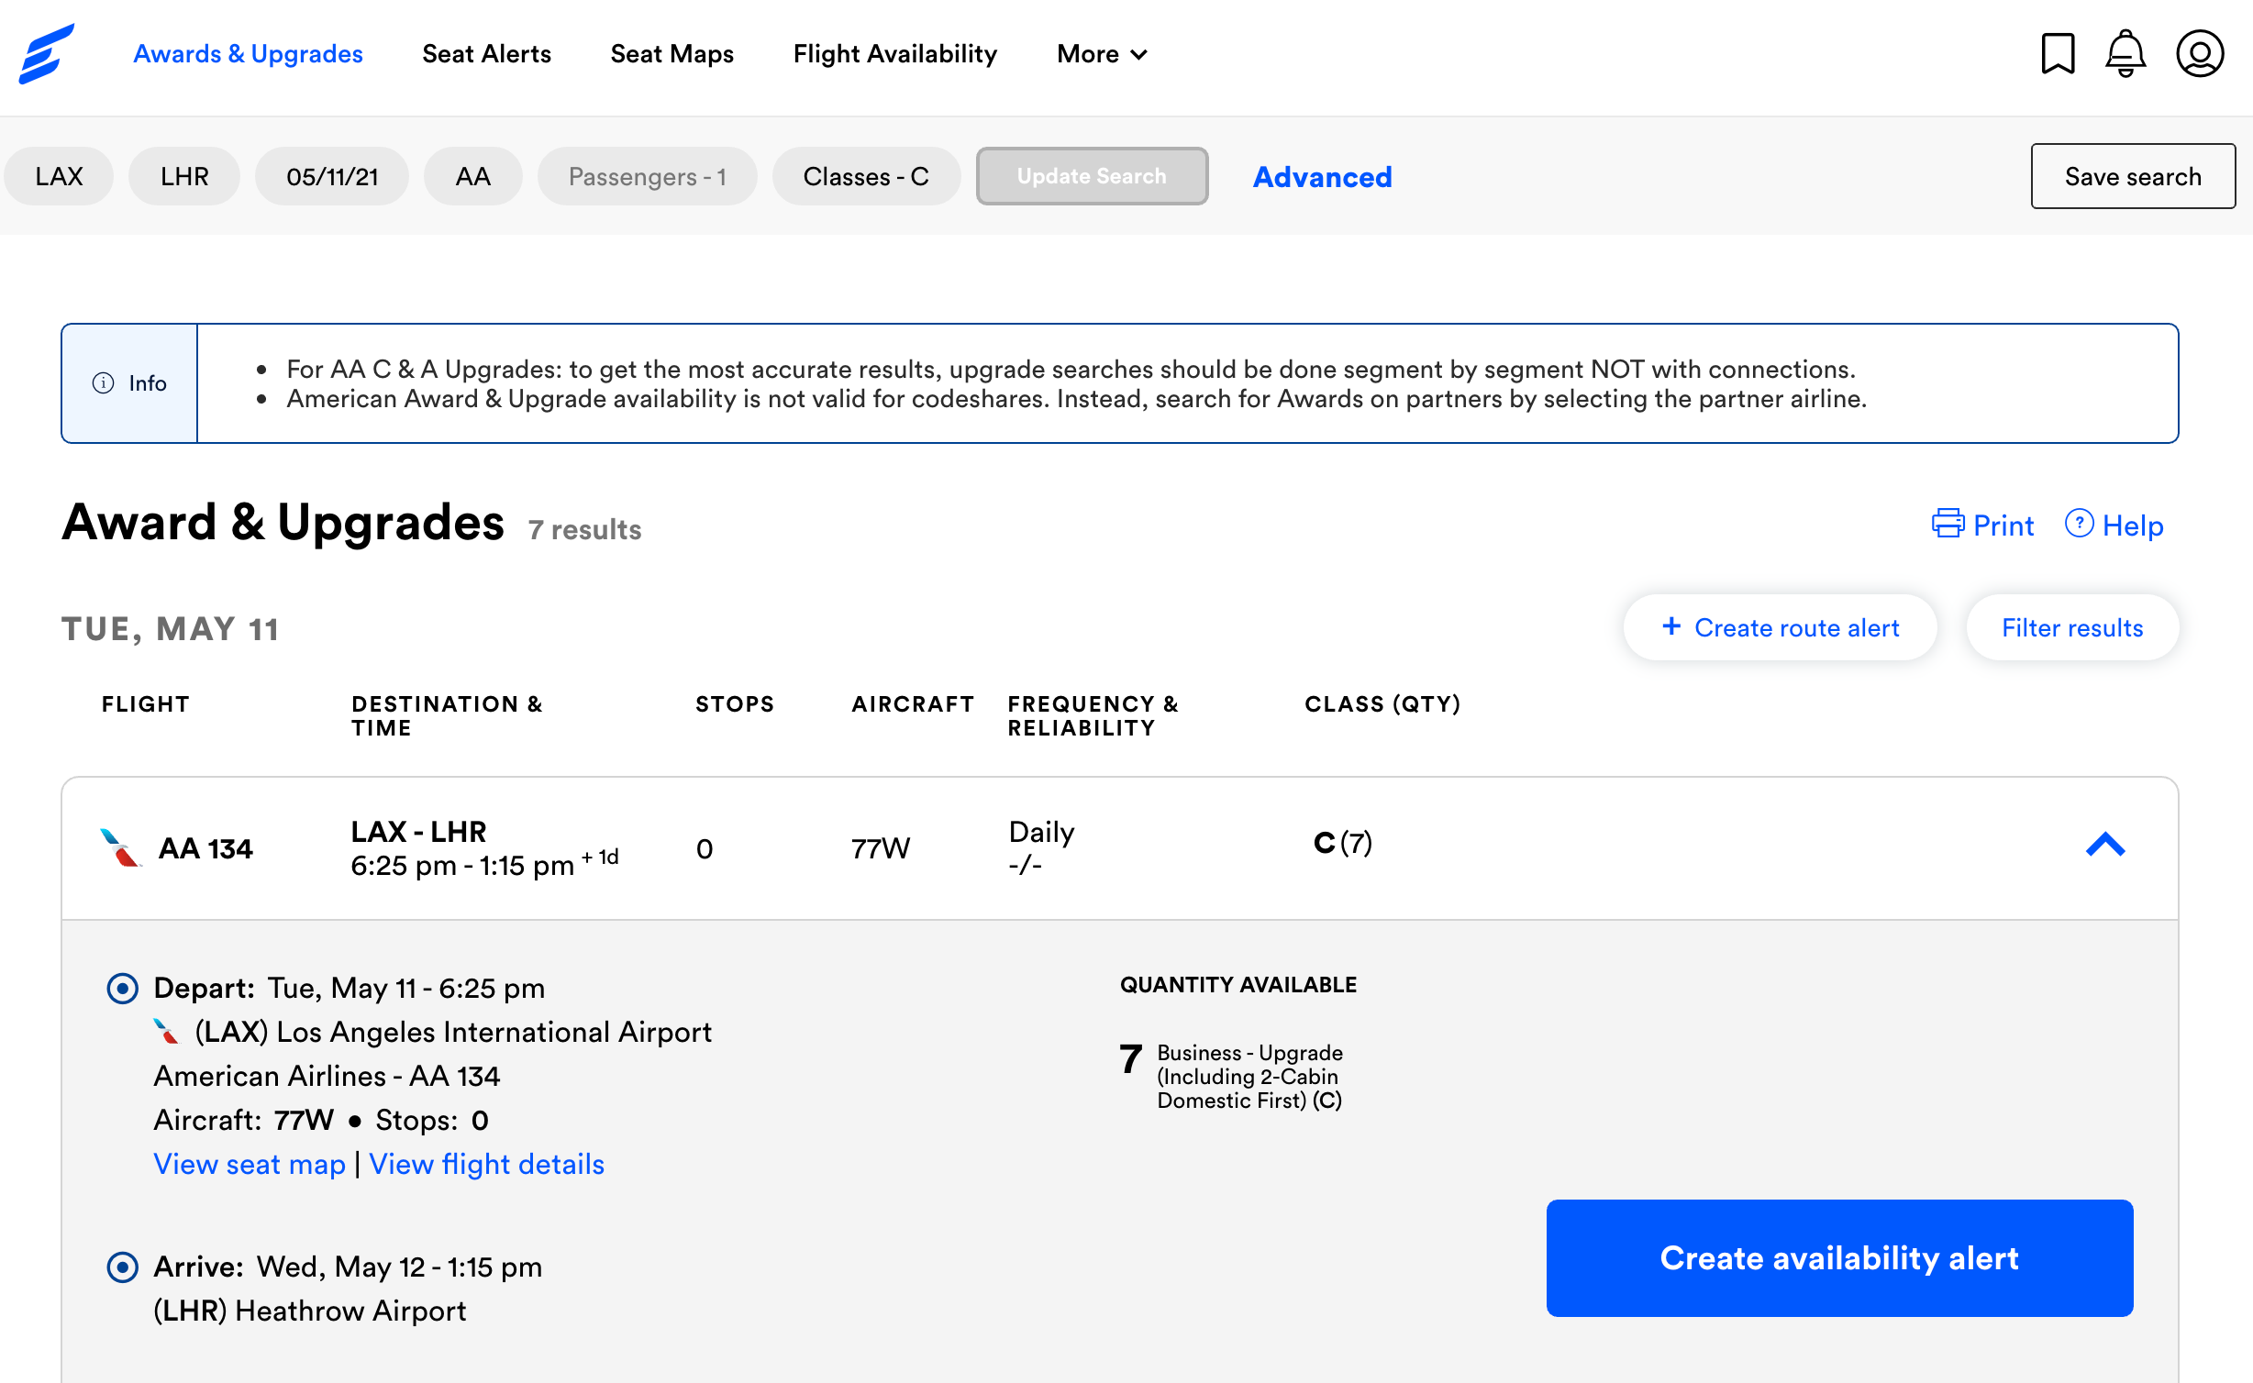Click Create availability alert button
2253x1383 pixels.
pos(1838,1258)
